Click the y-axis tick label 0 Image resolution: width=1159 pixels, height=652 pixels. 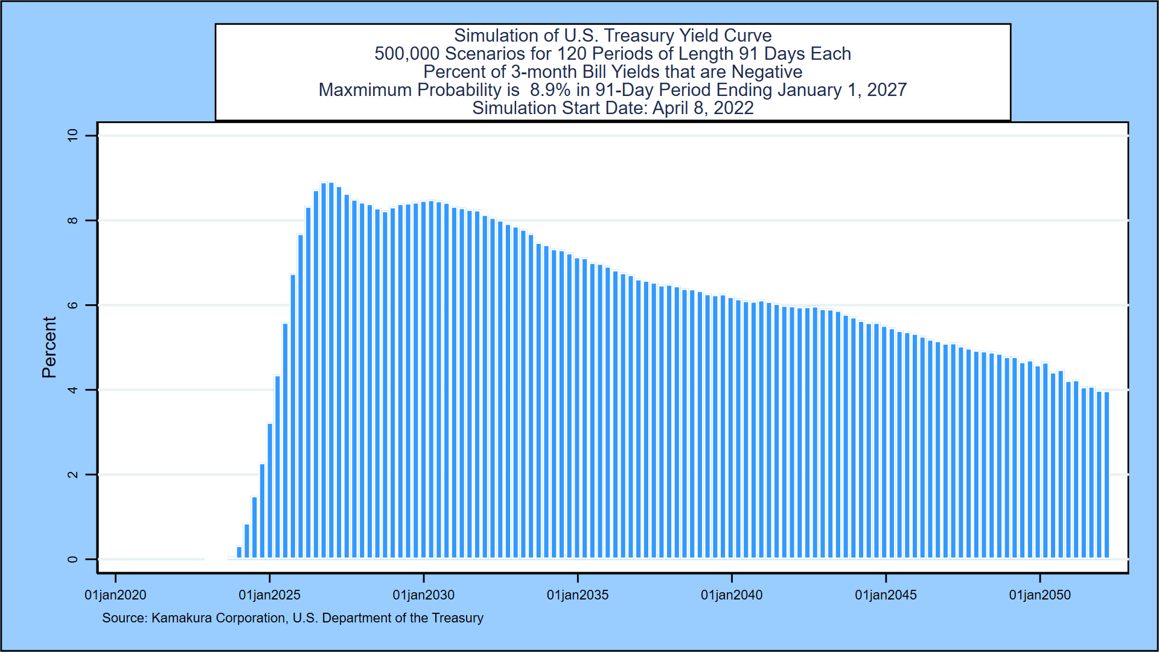(73, 560)
